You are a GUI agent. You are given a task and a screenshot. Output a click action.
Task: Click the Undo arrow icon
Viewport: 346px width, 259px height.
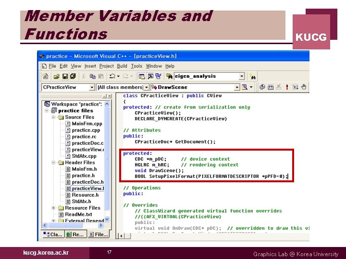coord(112,76)
